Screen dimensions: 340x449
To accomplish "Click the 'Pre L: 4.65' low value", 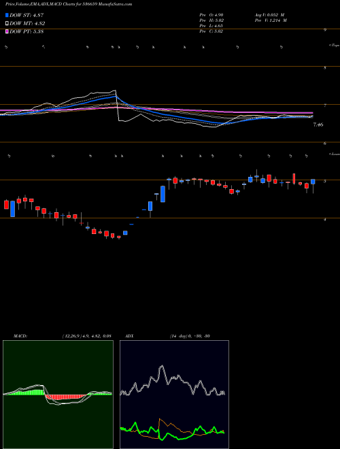I will (211, 26).
